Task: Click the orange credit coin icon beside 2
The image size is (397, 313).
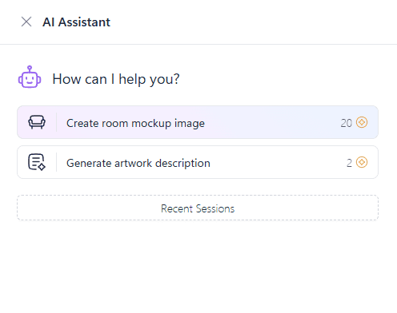Action: (362, 162)
